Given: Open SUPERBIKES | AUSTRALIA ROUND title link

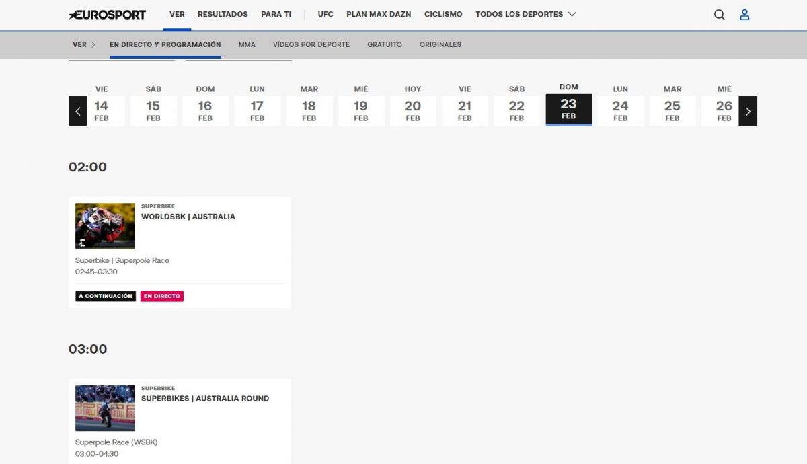Looking at the screenshot, I should (205, 398).
